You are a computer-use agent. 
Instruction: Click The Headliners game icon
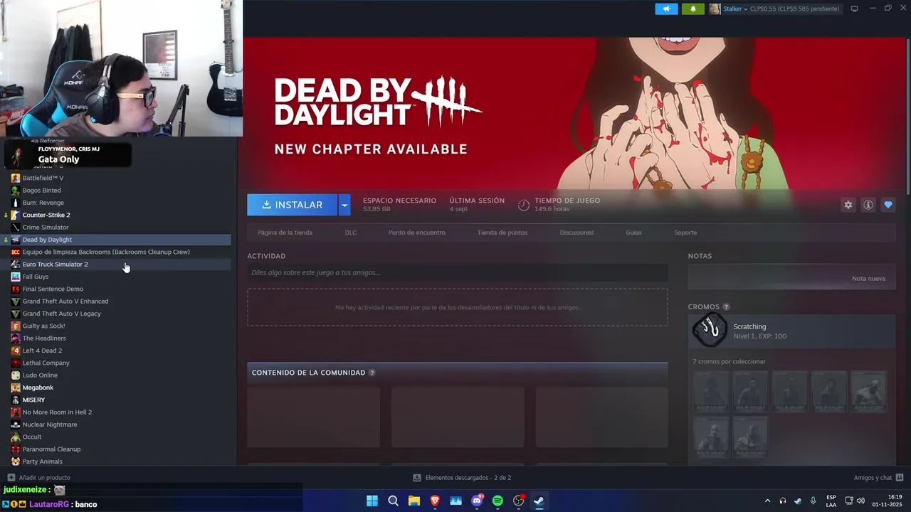click(x=16, y=338)
